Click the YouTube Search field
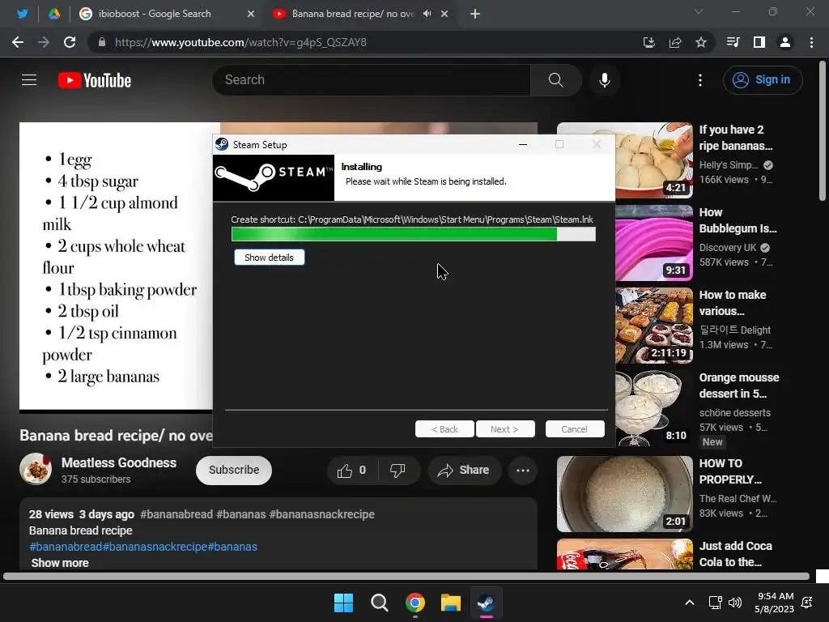Viewport: 829px width, 622px height. pyautogui.click(x=371, y=80)
